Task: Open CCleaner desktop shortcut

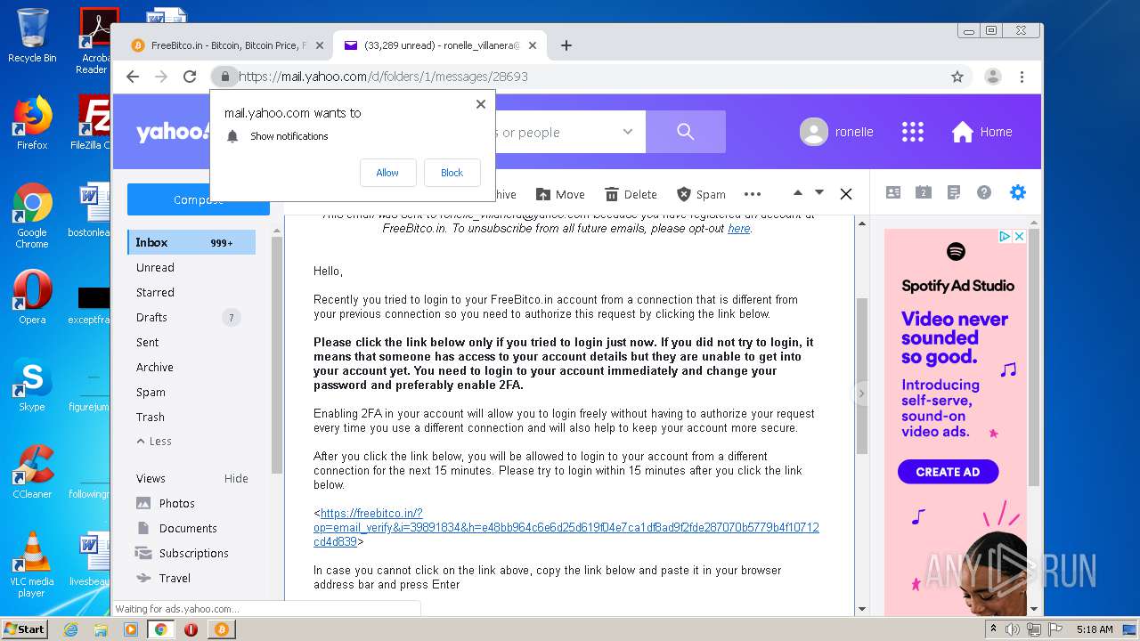Action: pos(32,472)
